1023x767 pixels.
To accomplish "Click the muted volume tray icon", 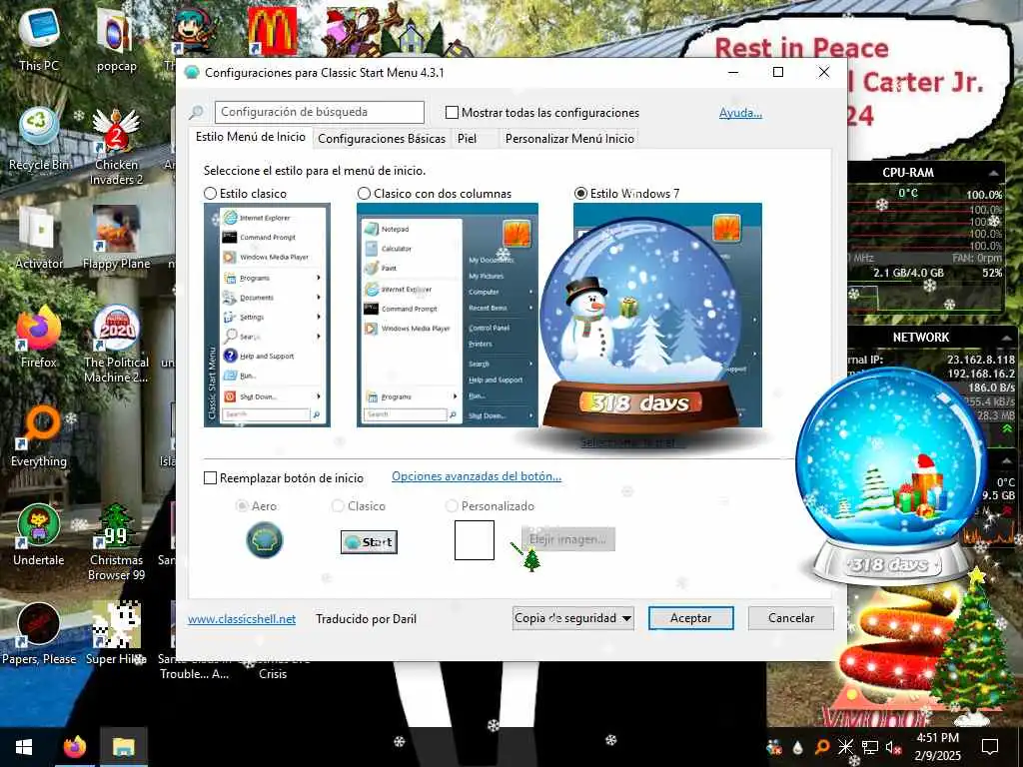I will click(x=893, y=747).
